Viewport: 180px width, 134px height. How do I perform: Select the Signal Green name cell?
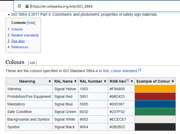65,112
